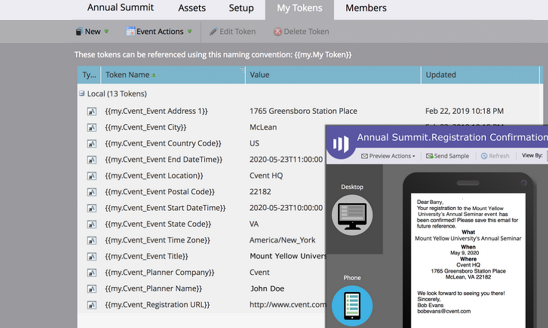Open the Setup tab
This screenshot has width=548, height=328.
click(x=241, y=7)
